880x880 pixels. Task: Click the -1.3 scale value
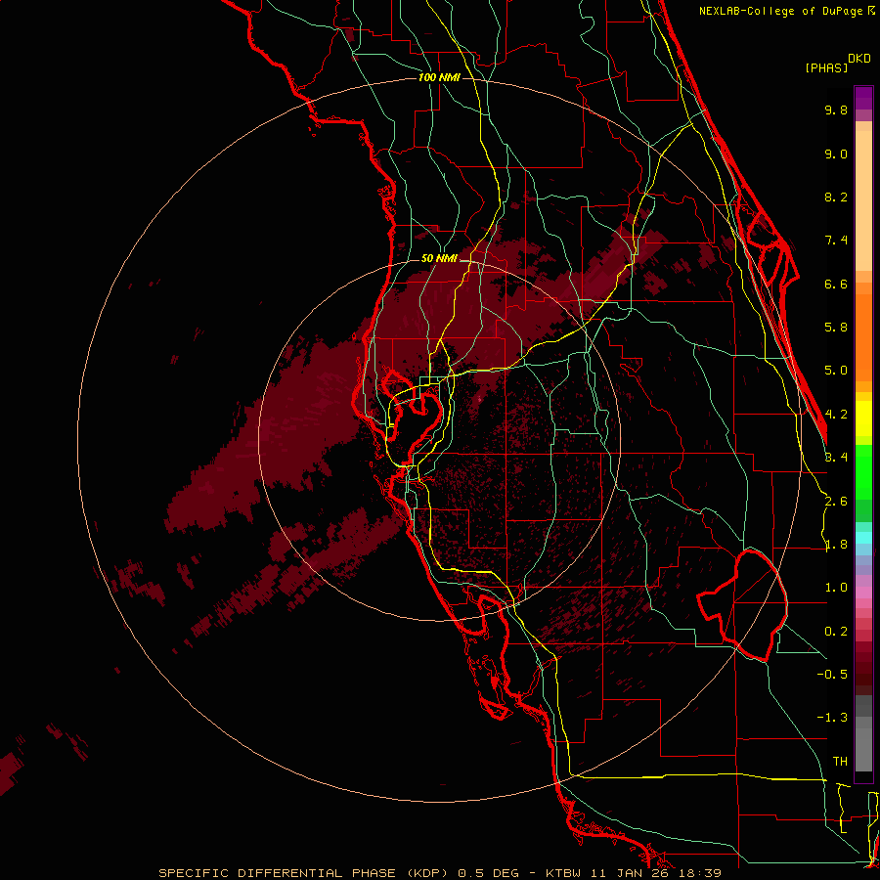pyautogui.click(x=832, y=718)
